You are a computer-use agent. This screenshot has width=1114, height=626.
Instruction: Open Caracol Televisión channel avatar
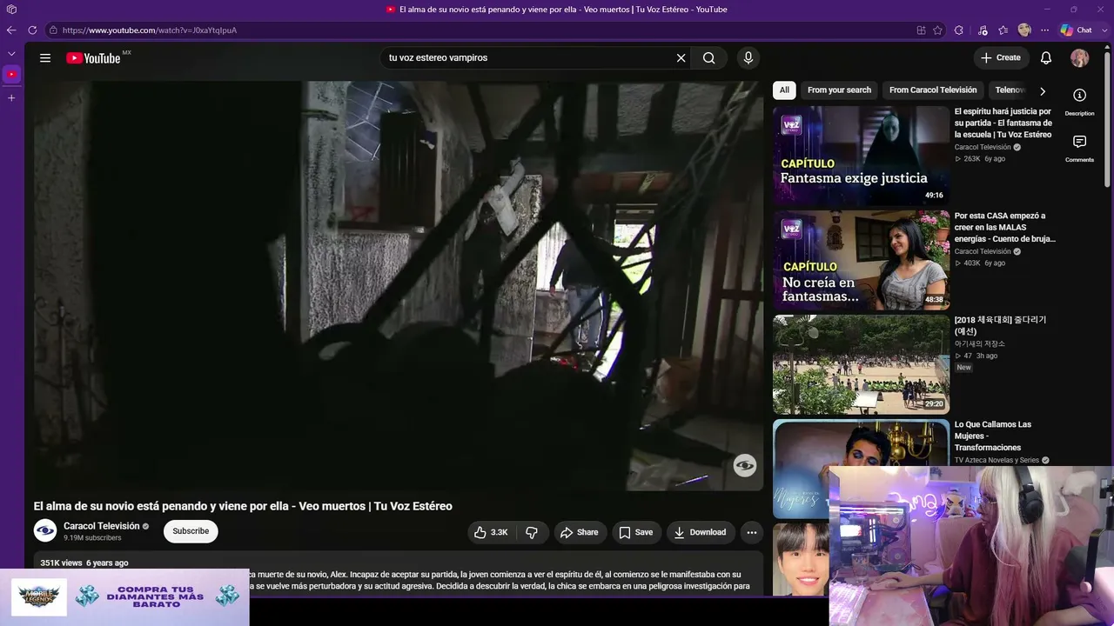click(45, 530)
